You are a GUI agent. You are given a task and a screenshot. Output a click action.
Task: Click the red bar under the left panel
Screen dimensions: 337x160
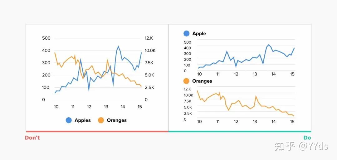[x=97, y=131]
